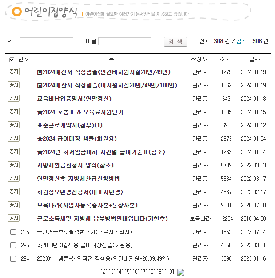Open 회원정보변경신청서(대표자변경) post
275x278 pixels.
80,192
